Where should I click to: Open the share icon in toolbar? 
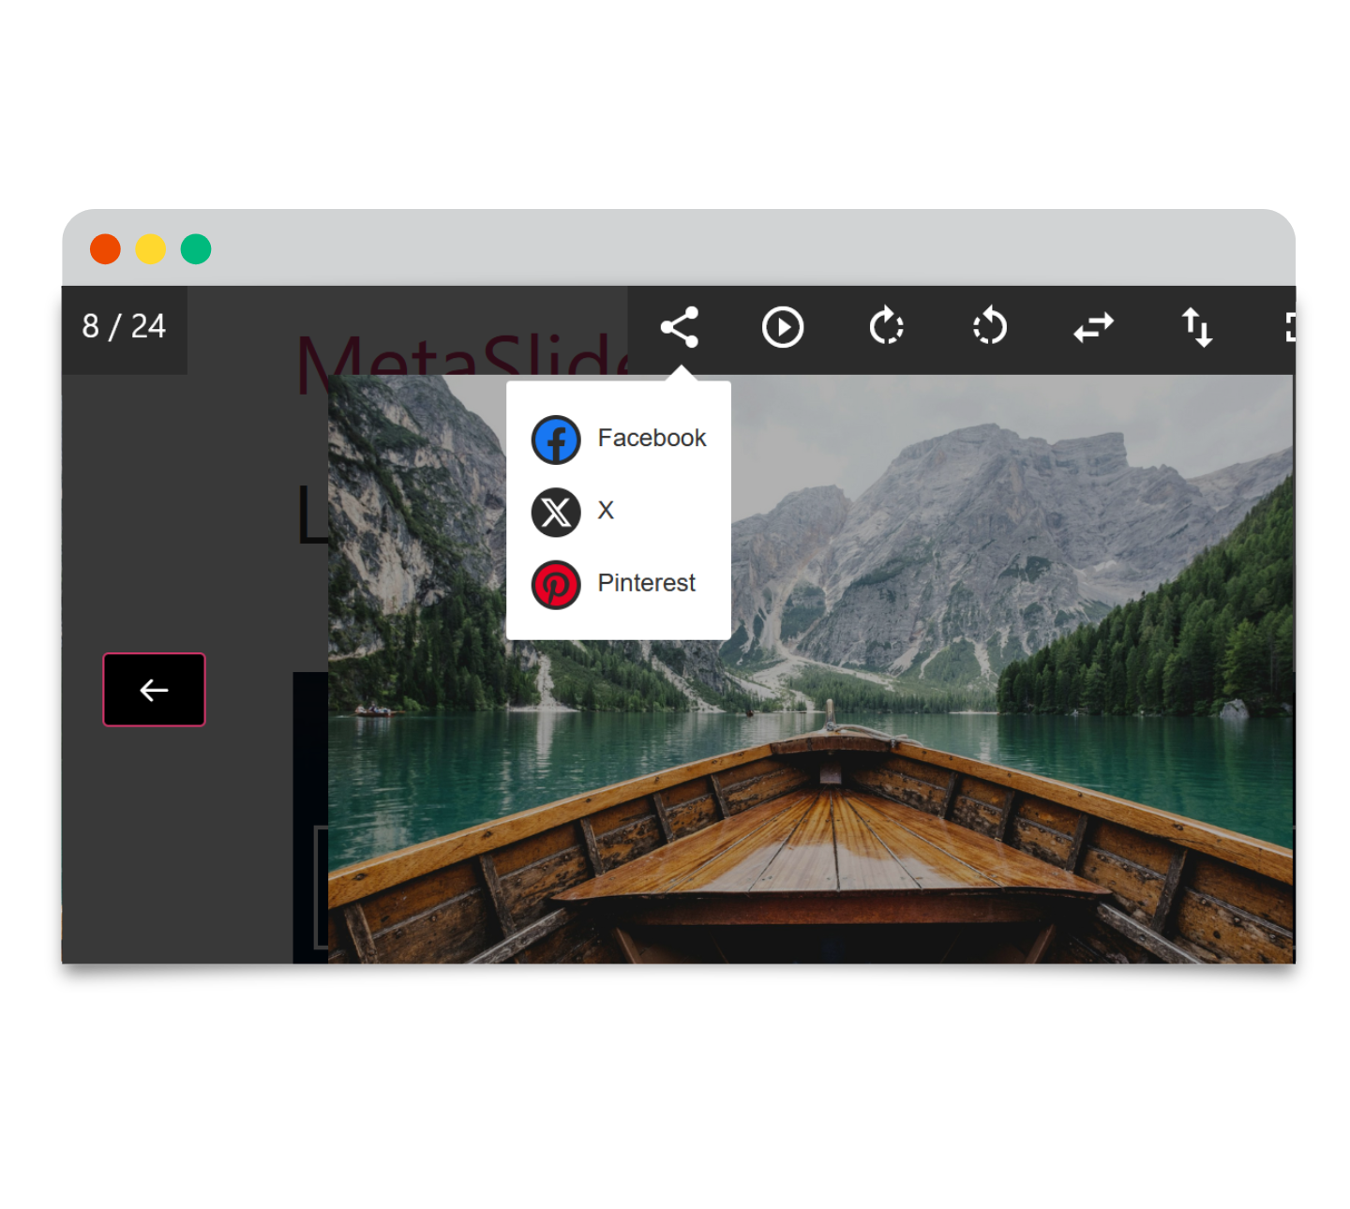coord(680,327)
